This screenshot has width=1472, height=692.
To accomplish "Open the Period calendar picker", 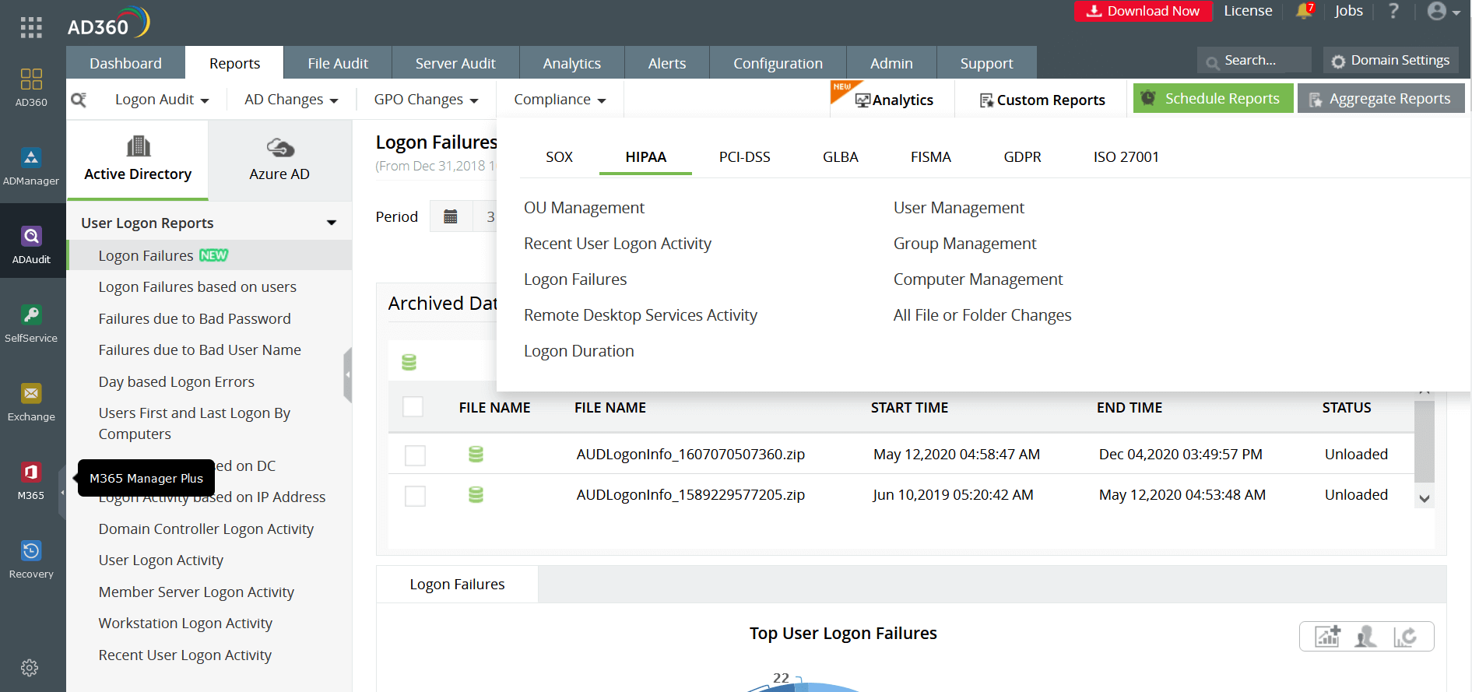I will (451, 216).
